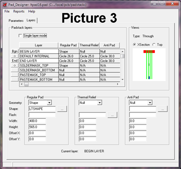Open the Reports menu
Image resolution: width=181 pixels, height=169 pixels.
[19, 11]
